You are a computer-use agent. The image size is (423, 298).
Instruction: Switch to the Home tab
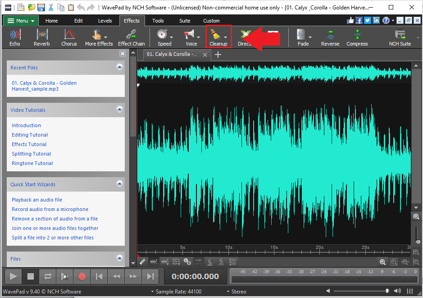[x=51, y=21]
